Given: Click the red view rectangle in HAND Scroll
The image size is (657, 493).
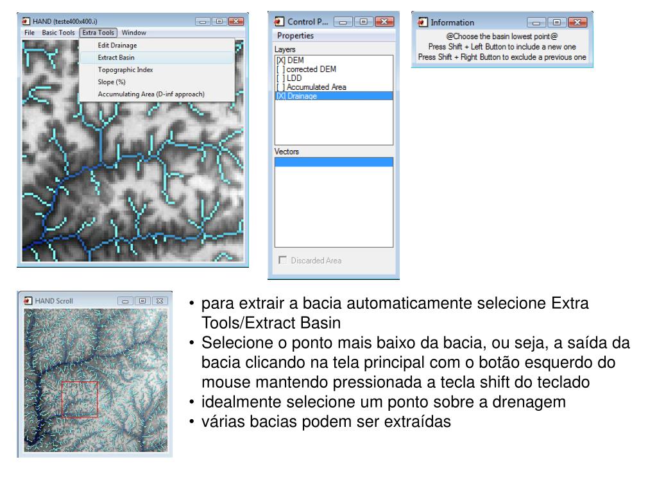Looking at the screenshot, I should [x=80, y=399].
